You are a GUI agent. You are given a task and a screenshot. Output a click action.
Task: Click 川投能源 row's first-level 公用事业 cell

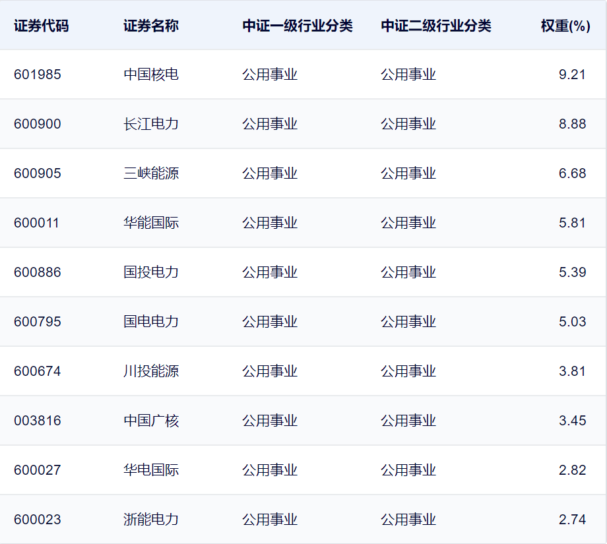point(270,371)
